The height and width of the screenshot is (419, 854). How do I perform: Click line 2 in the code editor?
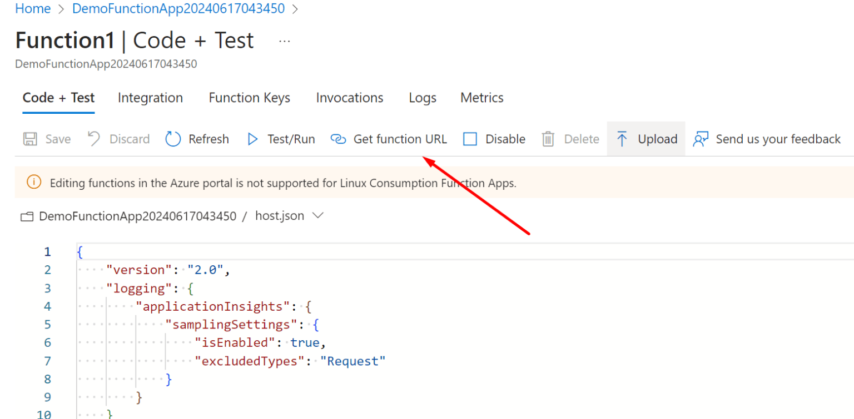(x=167, y=270)
